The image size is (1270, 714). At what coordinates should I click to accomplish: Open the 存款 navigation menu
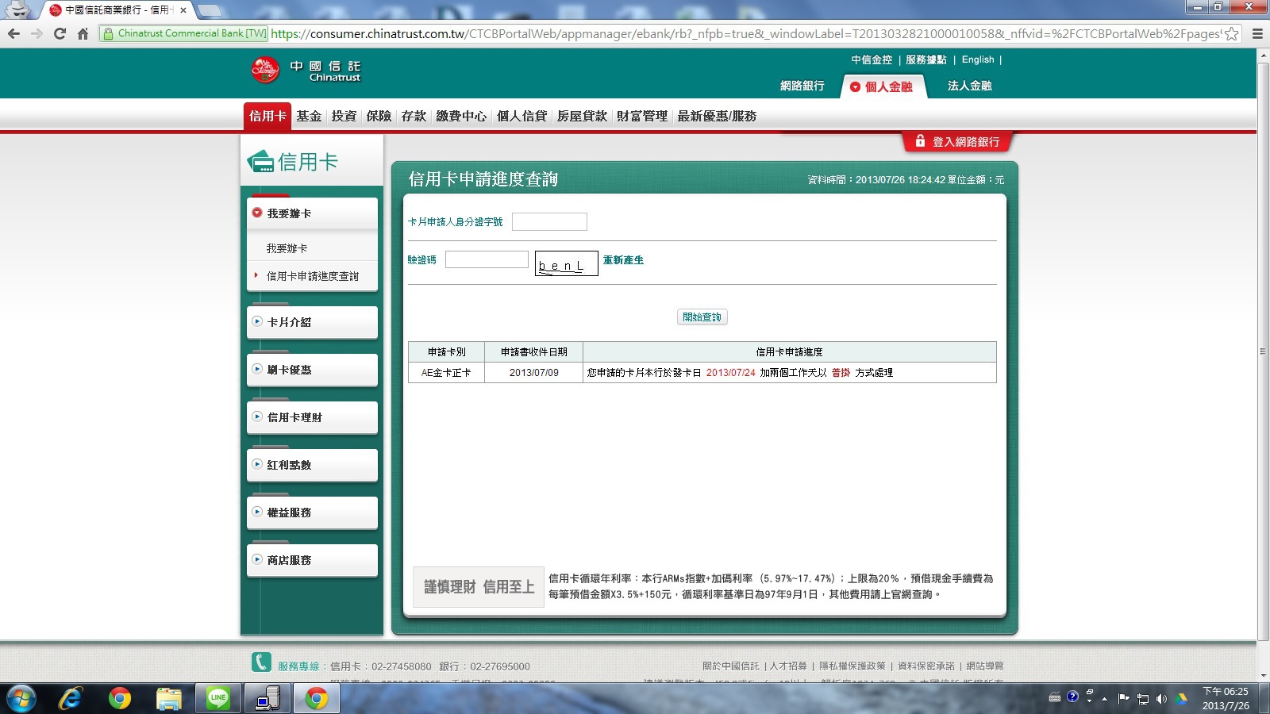414,116
